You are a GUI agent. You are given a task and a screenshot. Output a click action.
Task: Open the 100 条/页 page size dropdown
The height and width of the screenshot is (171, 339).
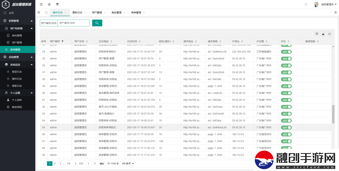pos(127,163)
